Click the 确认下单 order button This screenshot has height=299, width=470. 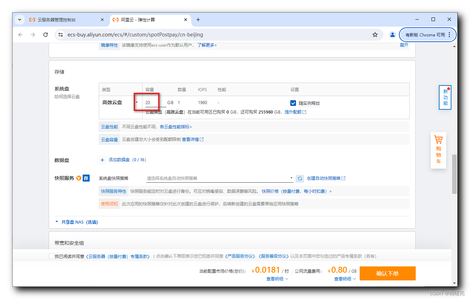(387, 273)
